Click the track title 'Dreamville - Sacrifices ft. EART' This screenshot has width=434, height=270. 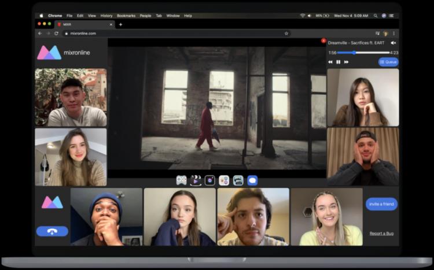click(356, 43)
